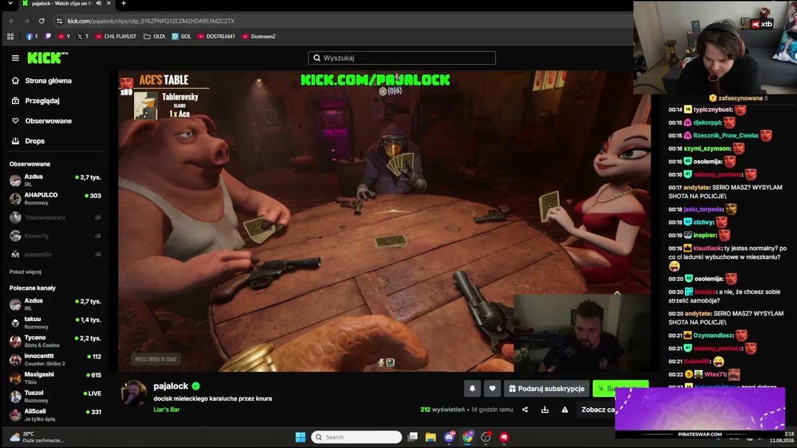Expand the OLD bookmarks folder
This screenshot has width=797, height=448.
pos(154,37)
